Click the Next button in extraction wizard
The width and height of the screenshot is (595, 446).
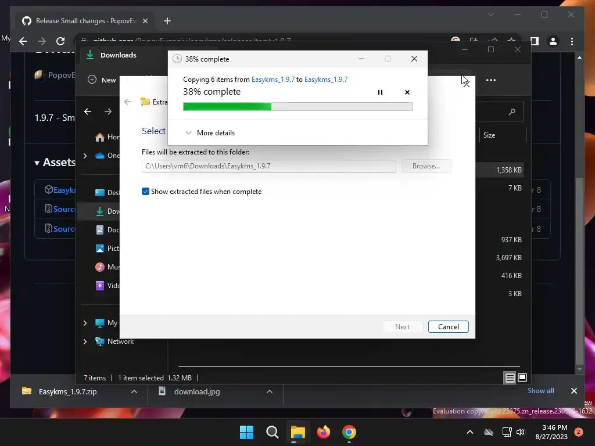[402, 326]
